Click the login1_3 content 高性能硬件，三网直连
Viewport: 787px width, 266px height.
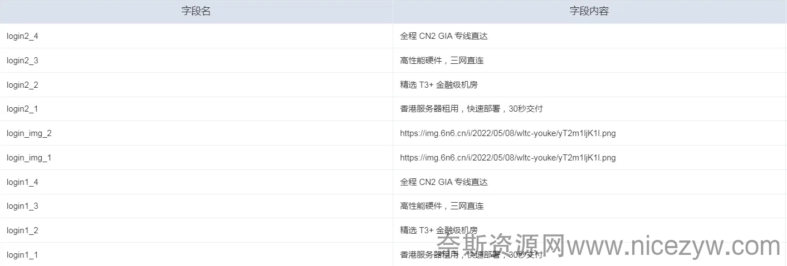pyautogui.click(x=442, y=206)
